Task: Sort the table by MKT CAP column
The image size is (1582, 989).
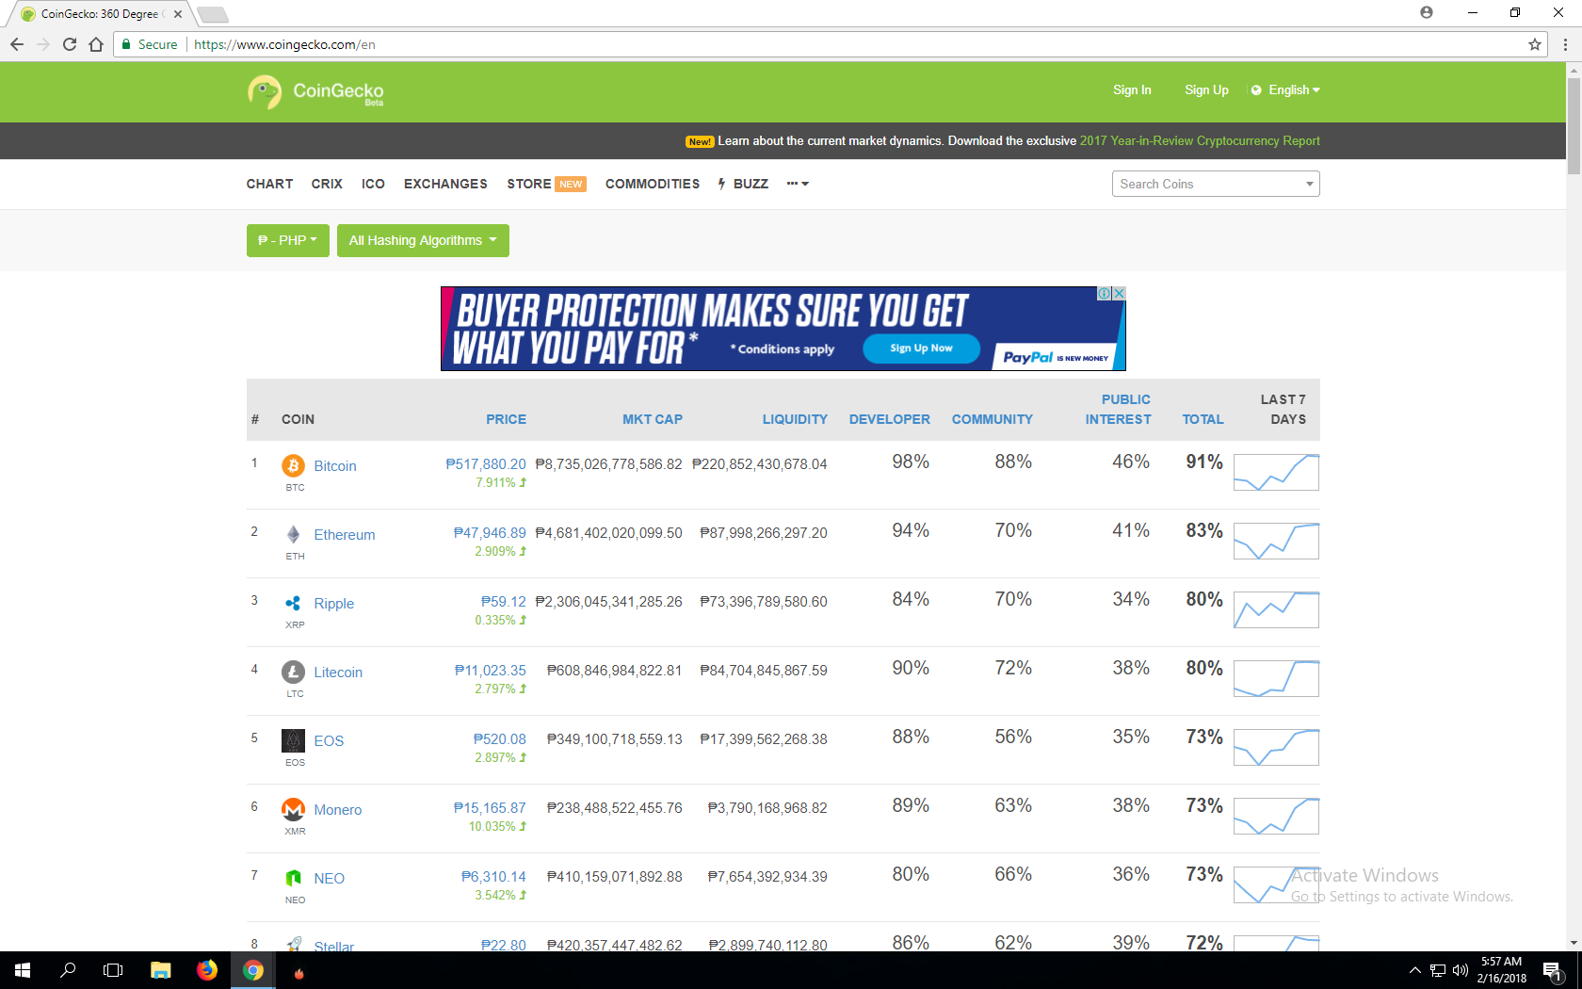Action: pos(653,419)
